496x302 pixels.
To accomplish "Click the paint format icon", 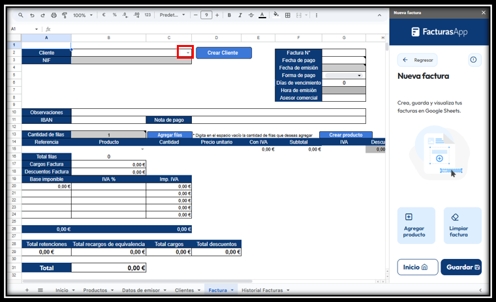I will pyautogui.click(x=64, y=14).
